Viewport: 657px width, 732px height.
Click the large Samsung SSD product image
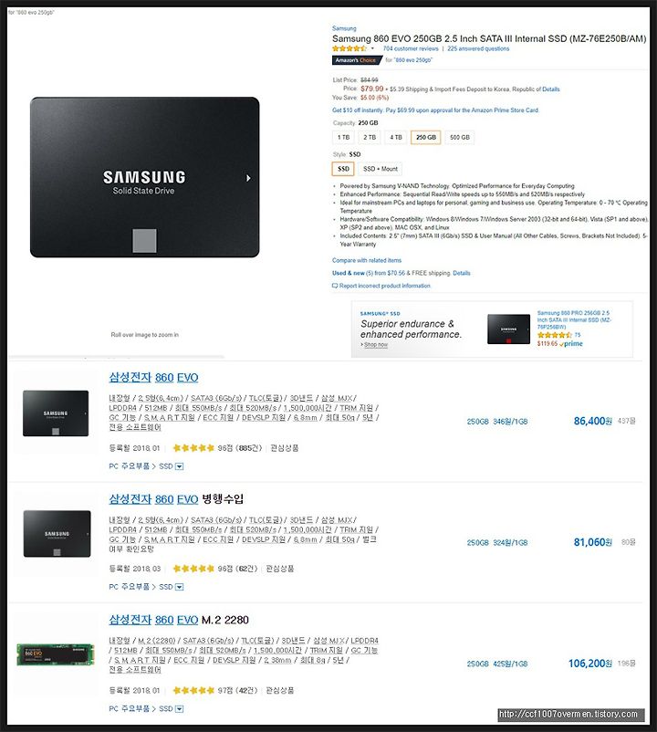pyautogui.click(x=145, y=177)
